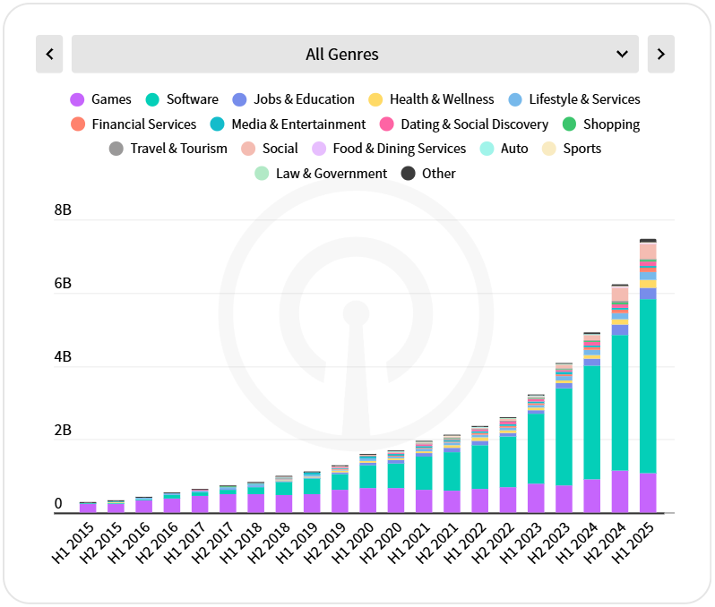
Task: Hide the Jobs & Education series
Action: tap(294, 99)
